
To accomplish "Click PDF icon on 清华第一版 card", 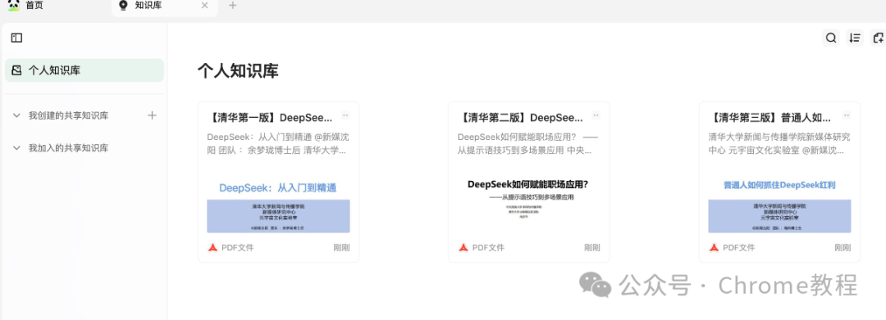I will 212,247.
